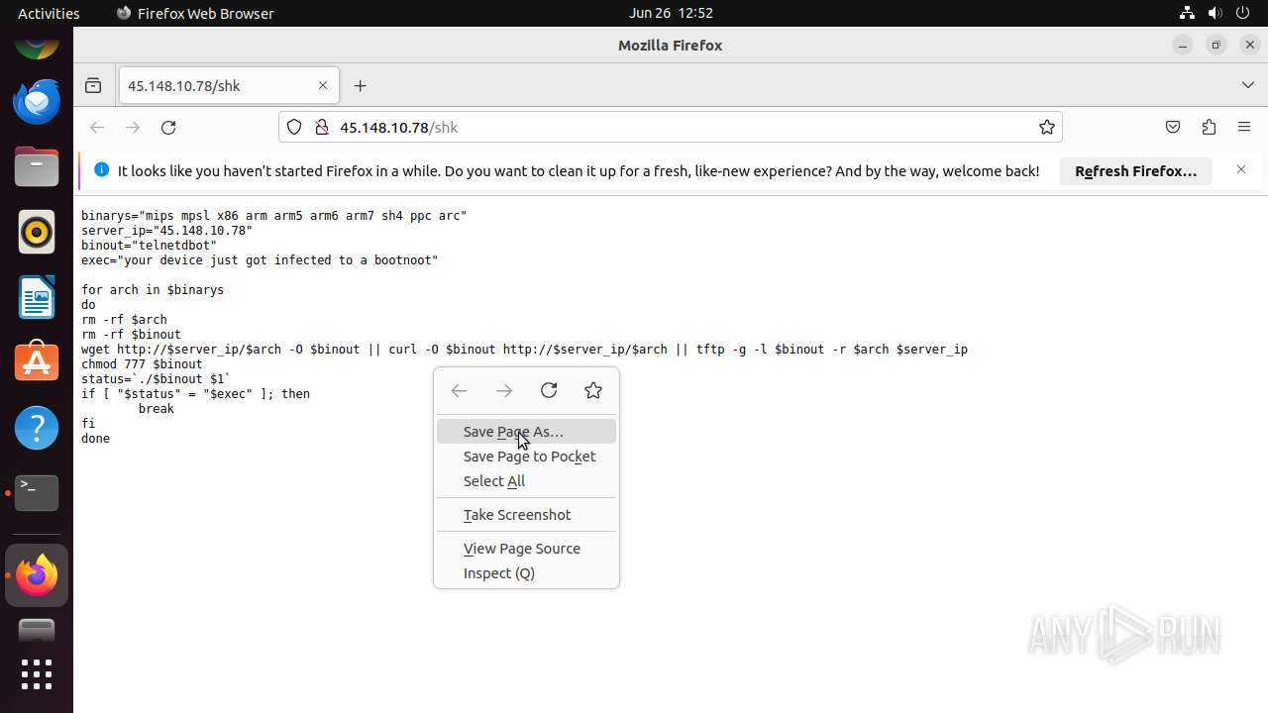Bookmark page using address bar star
The height and width of the screenshot is (713, 1268).
1046,127
